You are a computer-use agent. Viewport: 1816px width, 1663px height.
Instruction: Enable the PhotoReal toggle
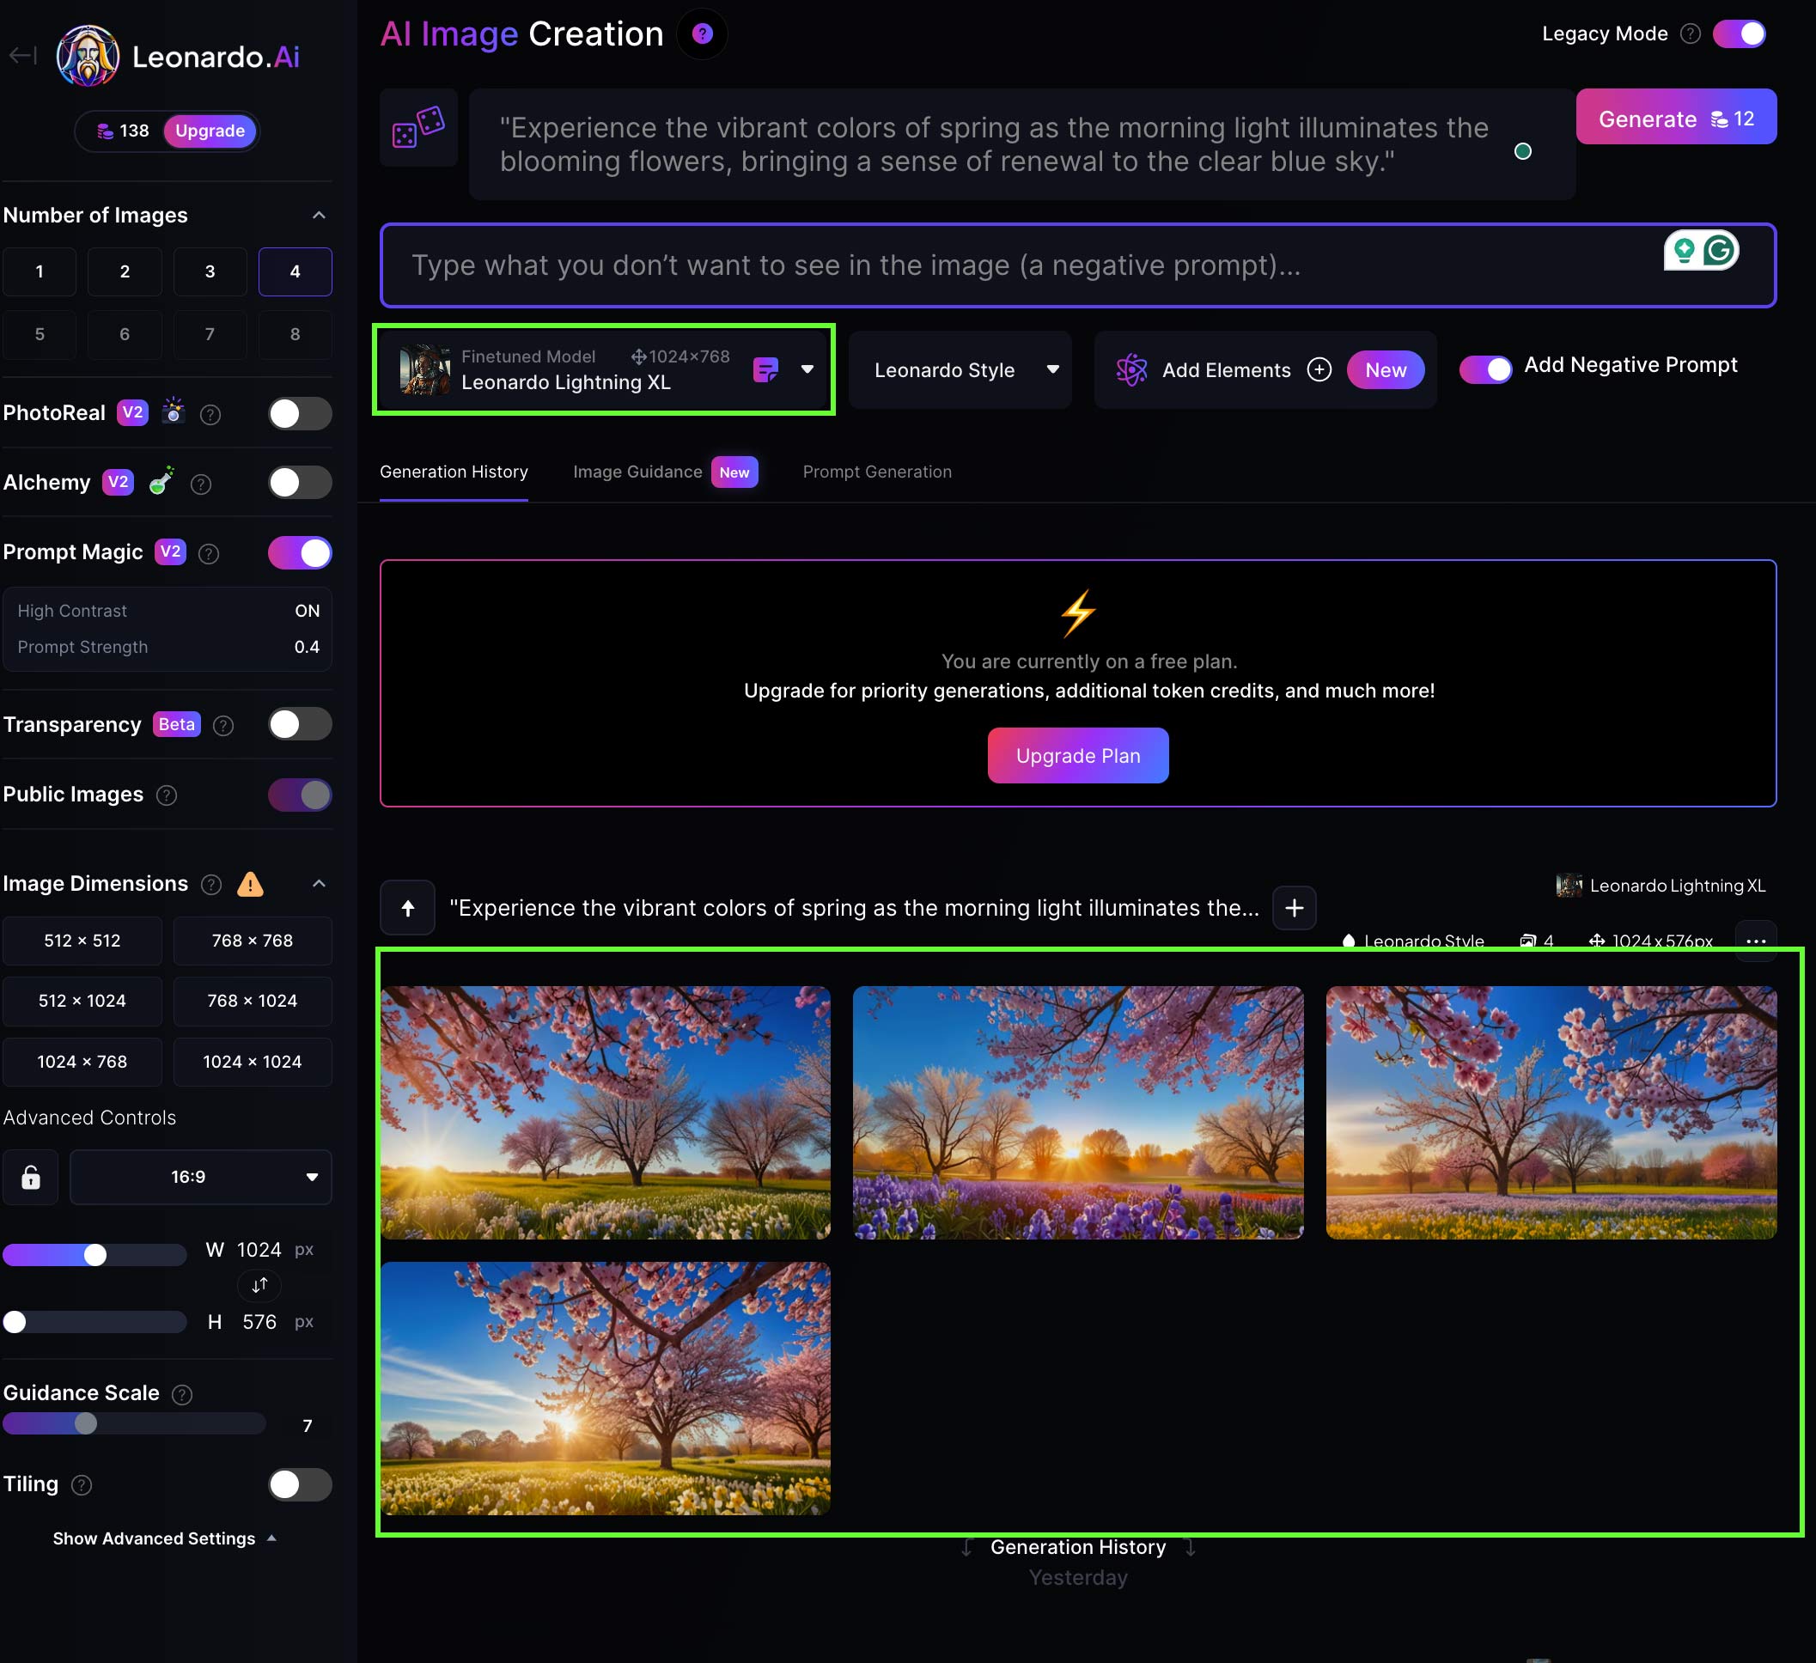pyautogui.click(x=300, y=413)
